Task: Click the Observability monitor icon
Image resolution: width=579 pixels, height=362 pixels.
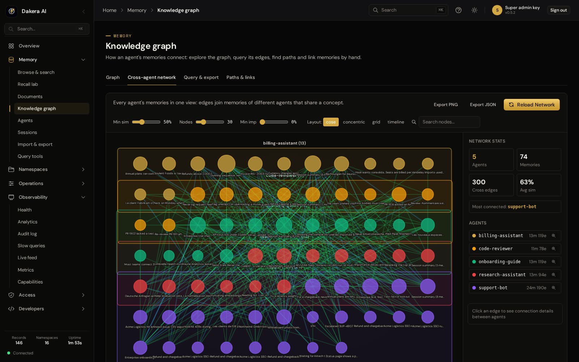Action: (11, 197)
